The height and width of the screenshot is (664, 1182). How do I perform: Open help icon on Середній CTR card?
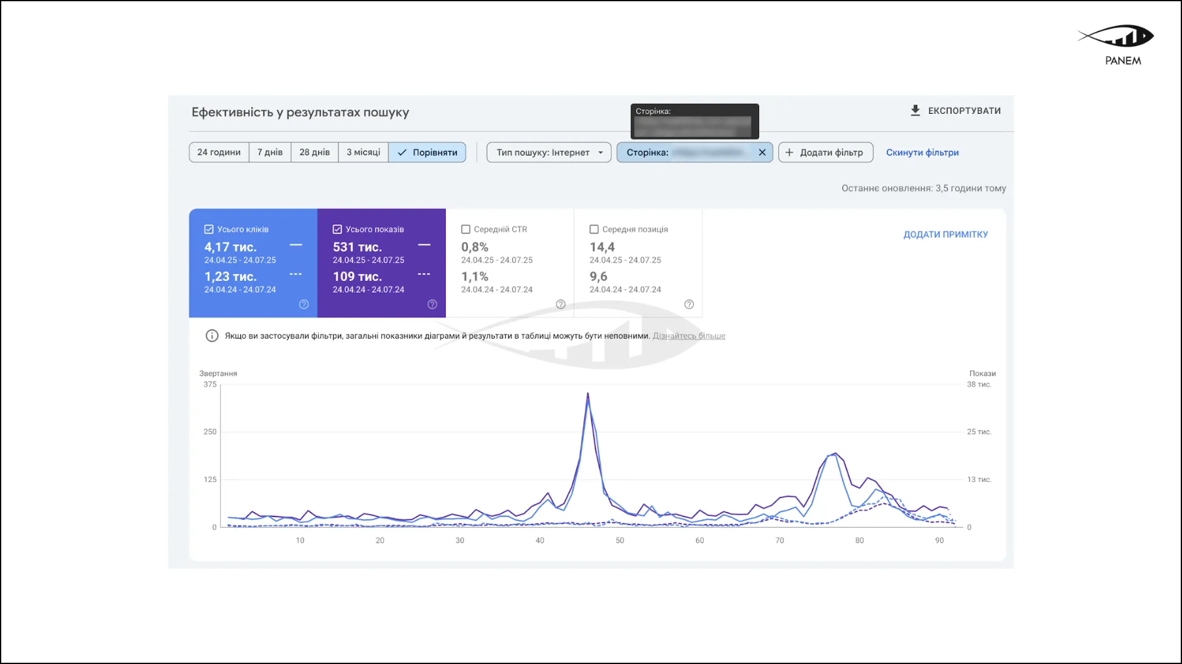[560, 304]
